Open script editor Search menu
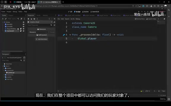This screenshot has height=106, width=171. point(67,19)
